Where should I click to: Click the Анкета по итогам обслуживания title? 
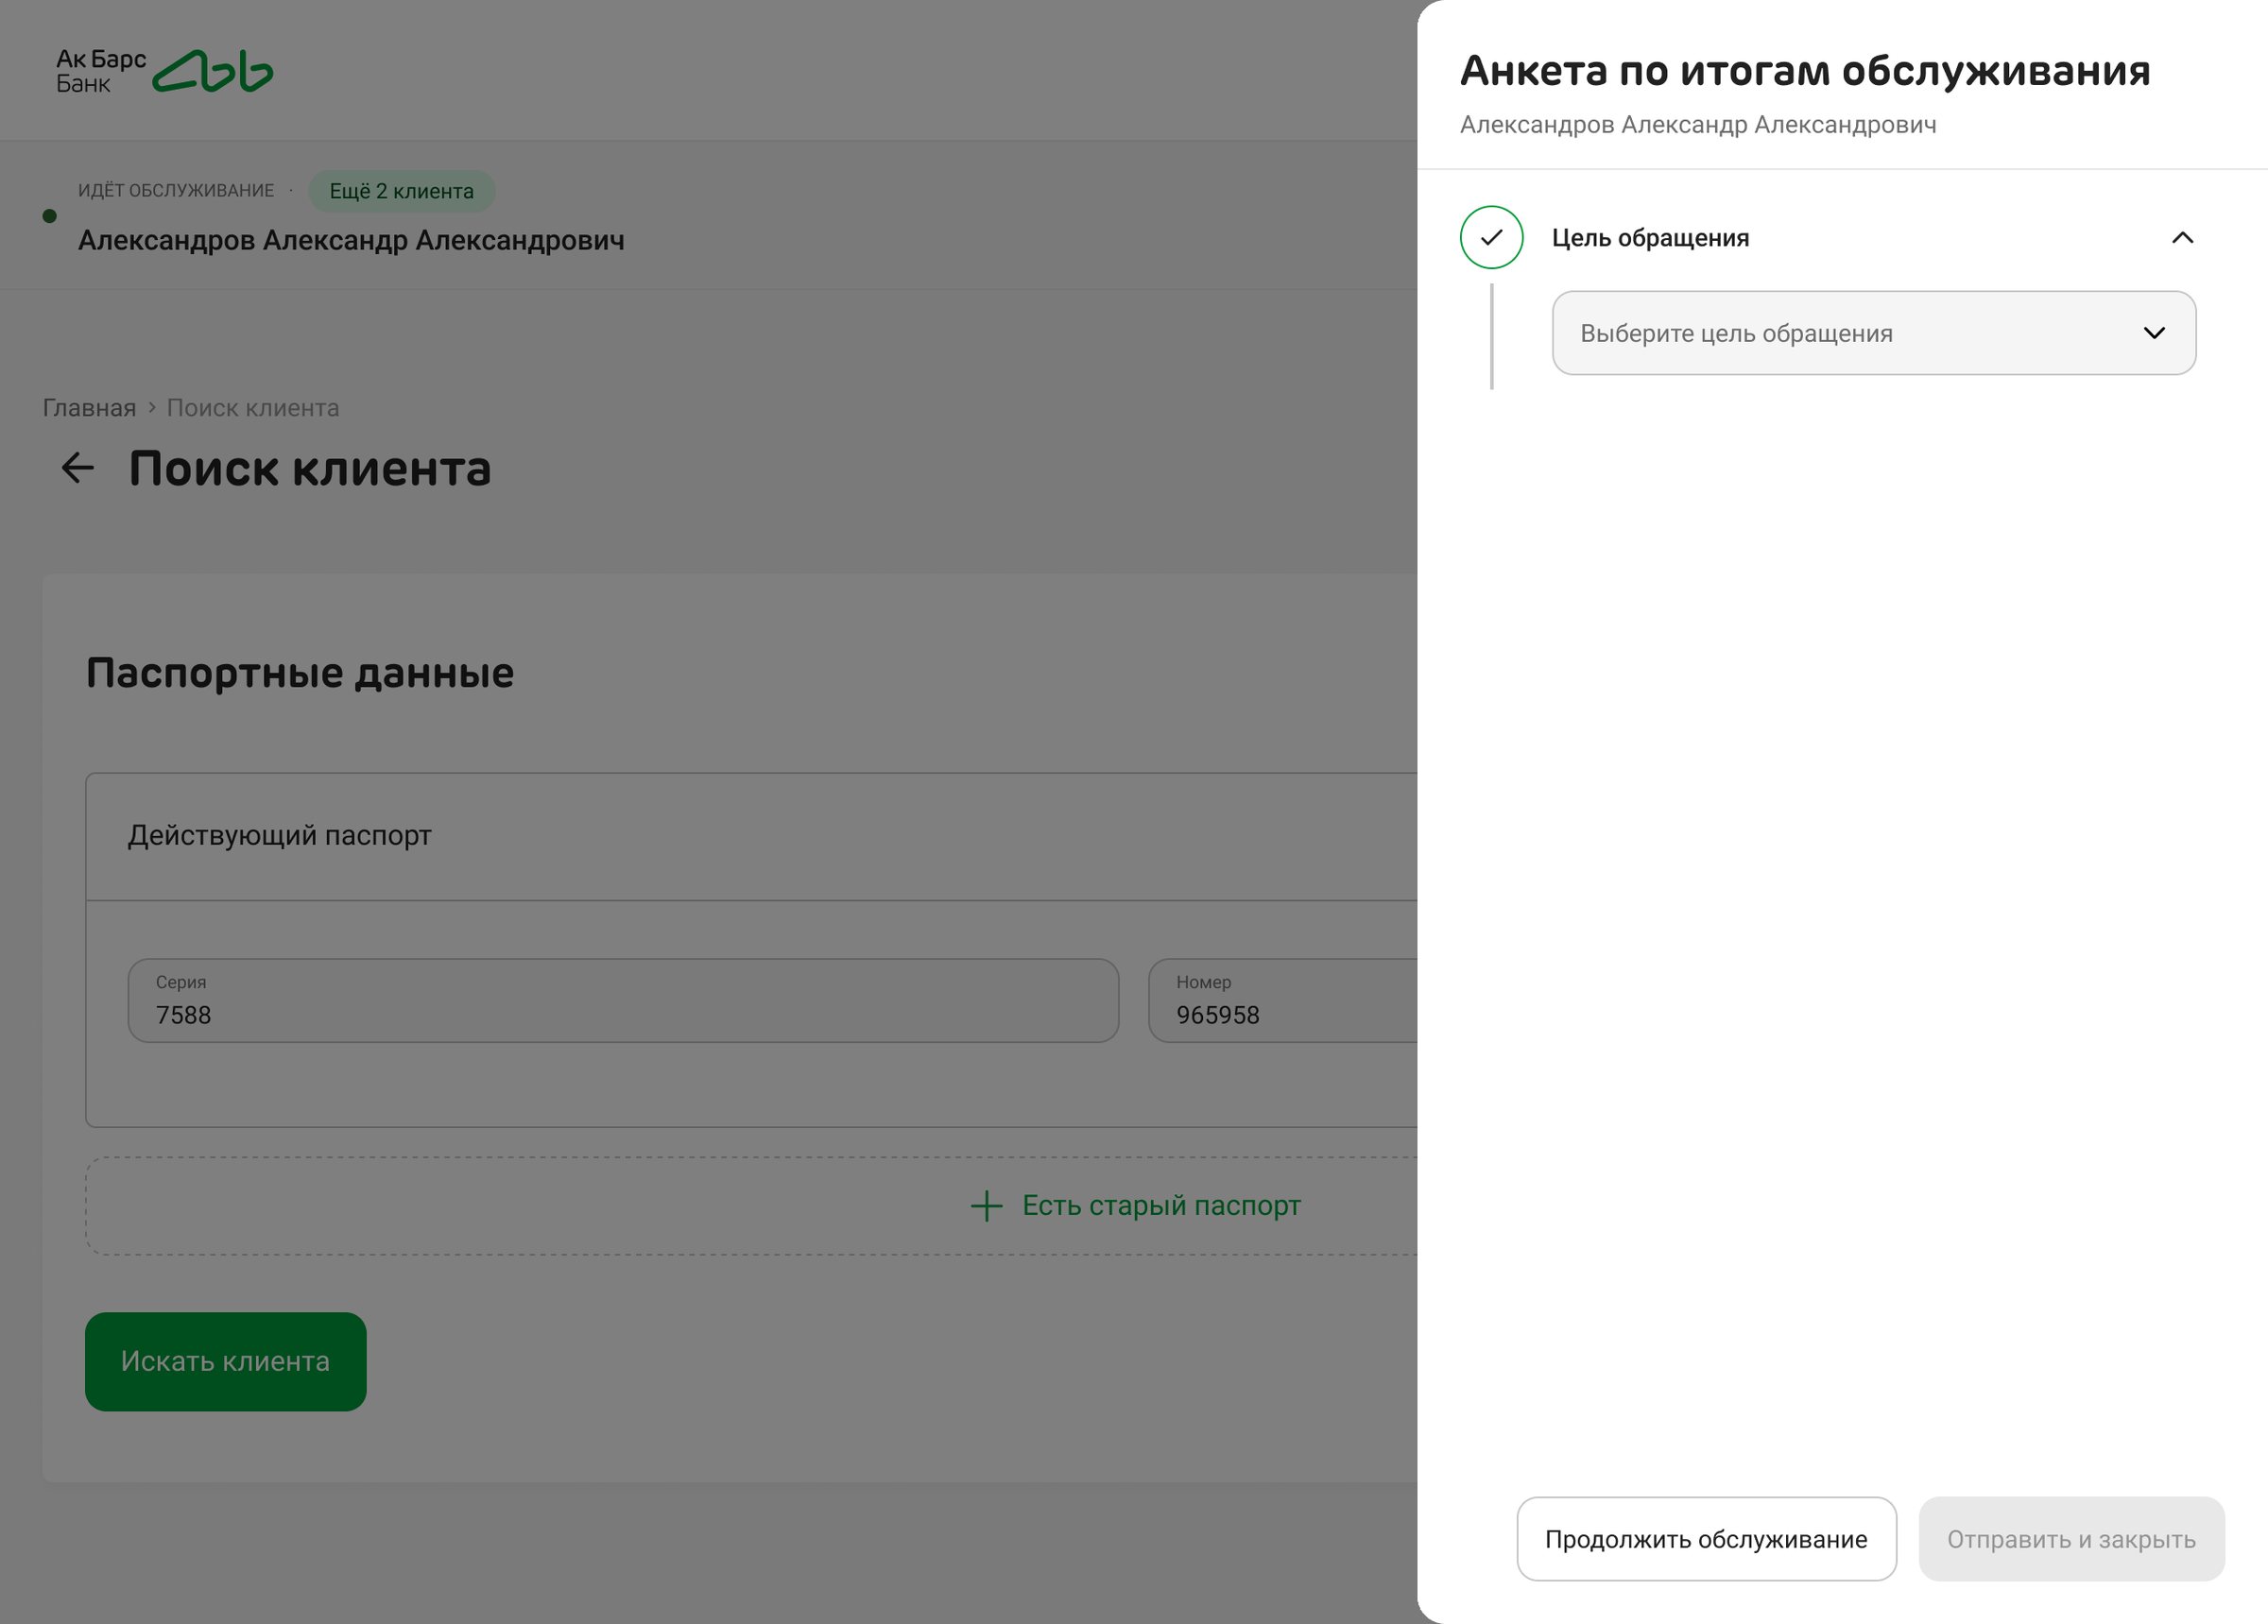pyautogui.click(x=1805, y=71)
